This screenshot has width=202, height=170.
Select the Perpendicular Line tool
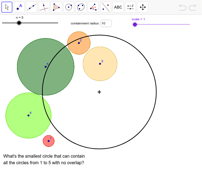click(x=44, y=7)
